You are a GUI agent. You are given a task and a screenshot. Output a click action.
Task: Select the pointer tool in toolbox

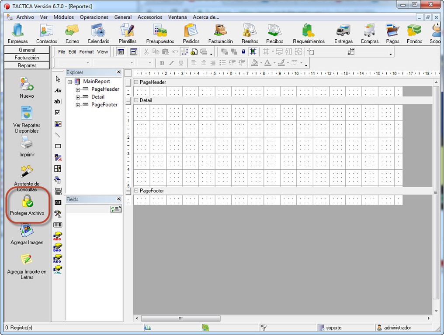[x=58, y=79]
